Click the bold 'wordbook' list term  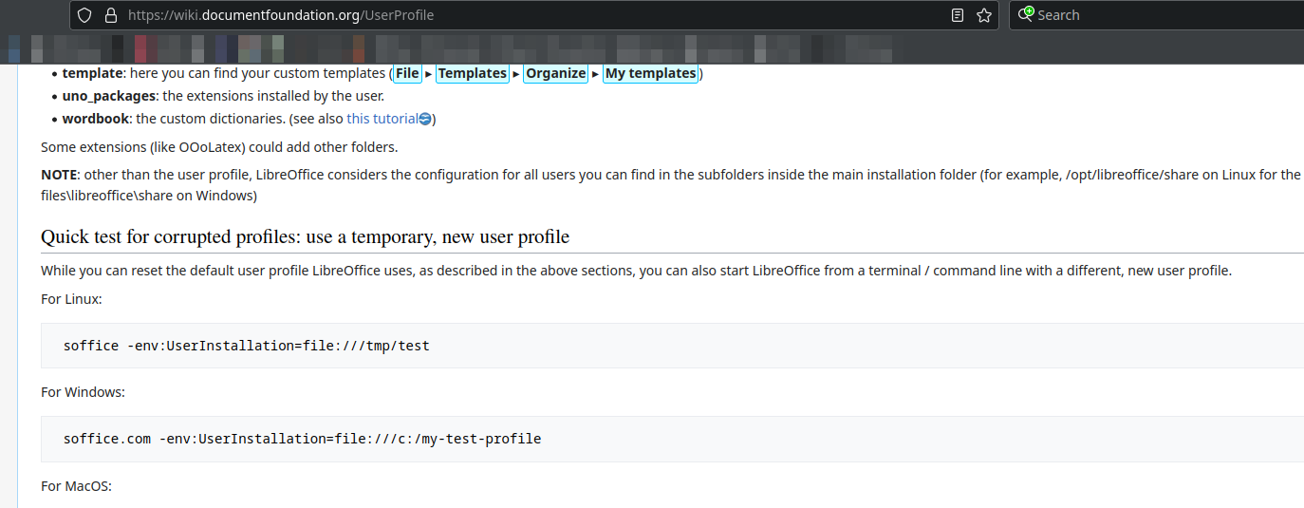95,119
